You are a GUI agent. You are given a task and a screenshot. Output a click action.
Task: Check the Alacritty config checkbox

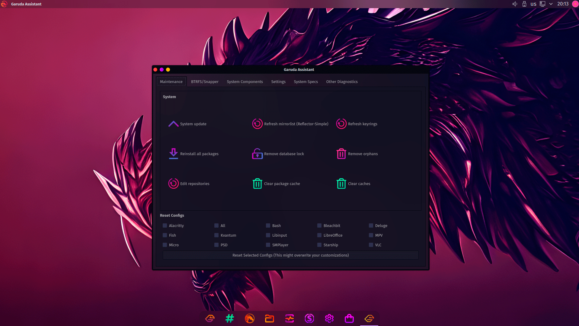(x=165, y=225)
